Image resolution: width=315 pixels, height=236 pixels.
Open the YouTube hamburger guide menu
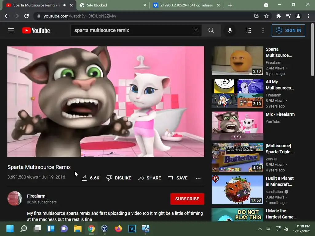tap(11, 30)
